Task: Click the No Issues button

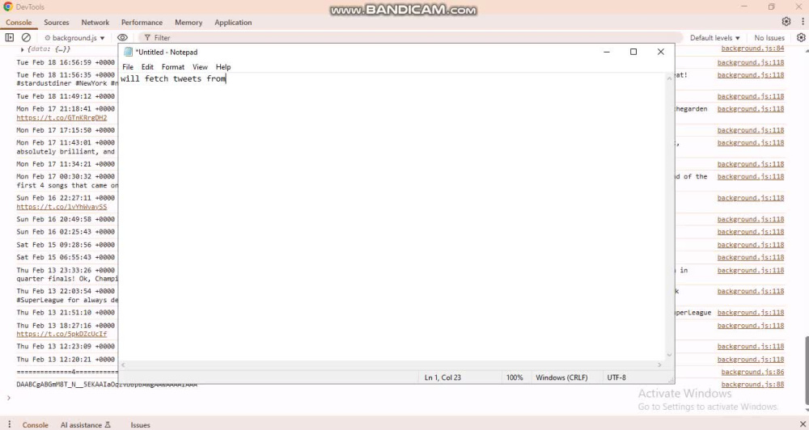Action: (769, 38)
